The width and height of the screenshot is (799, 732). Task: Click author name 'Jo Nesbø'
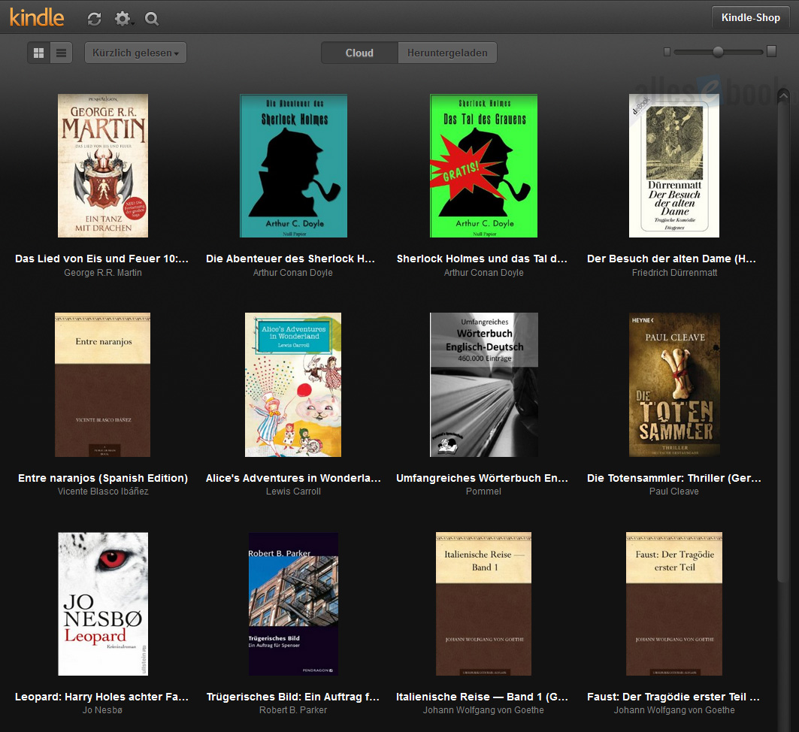tap(102, 710)
